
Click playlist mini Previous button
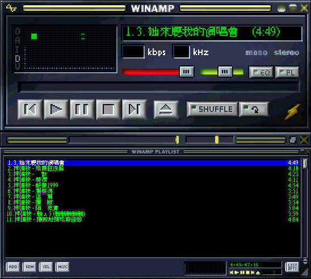pyautogui.click(x=232, y=272)
